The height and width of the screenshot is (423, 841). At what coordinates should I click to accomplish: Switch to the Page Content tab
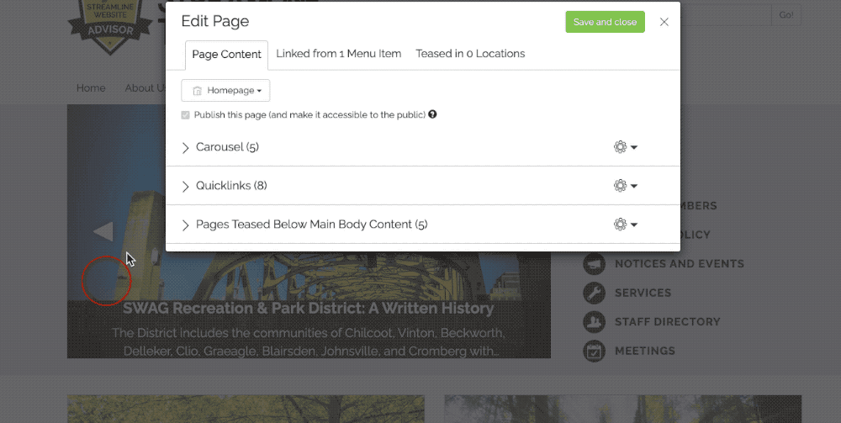226,55
